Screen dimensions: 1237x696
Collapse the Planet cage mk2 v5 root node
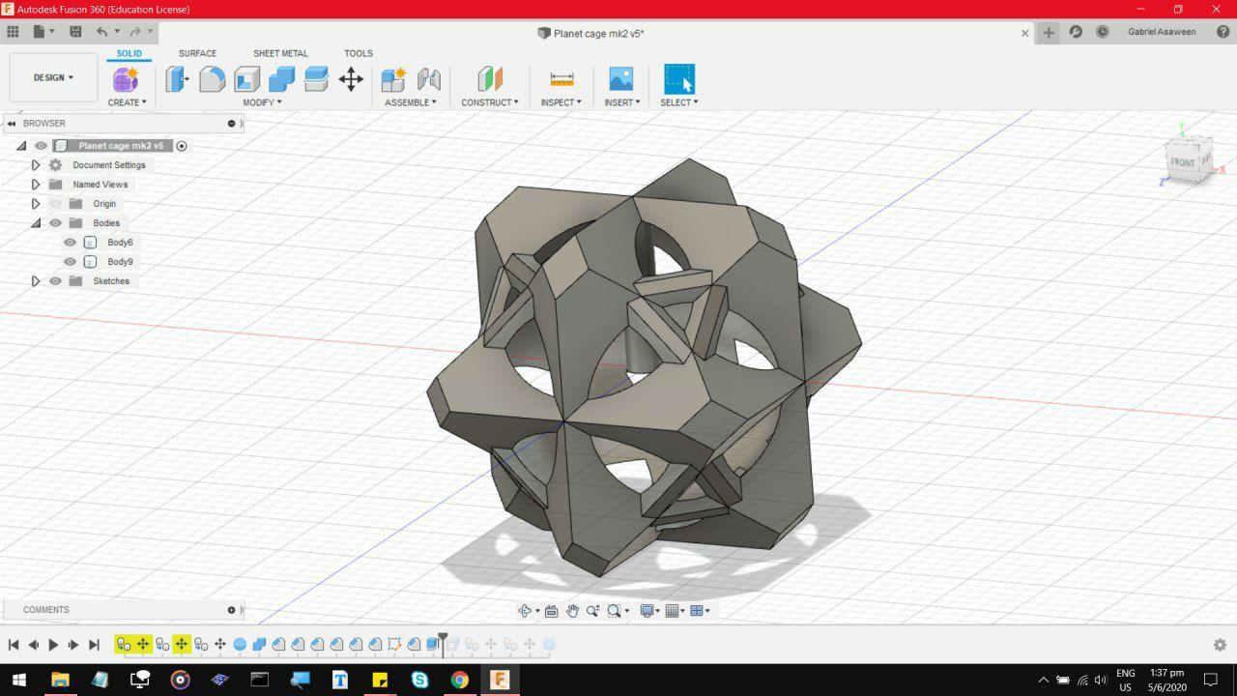click(x=21, y=146)
